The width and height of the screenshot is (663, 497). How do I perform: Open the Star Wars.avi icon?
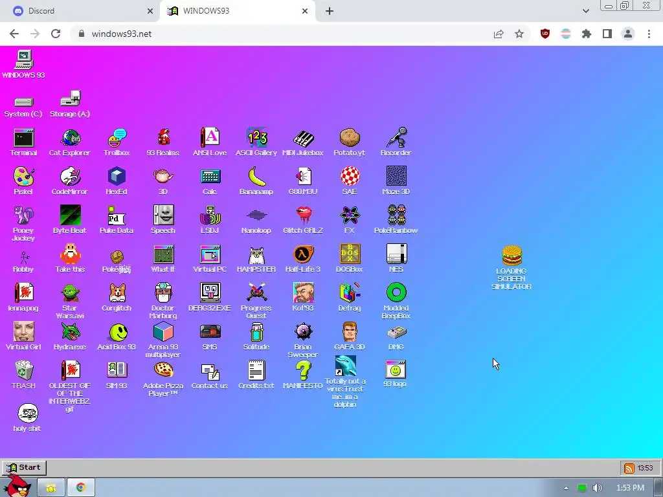point(70,301)
